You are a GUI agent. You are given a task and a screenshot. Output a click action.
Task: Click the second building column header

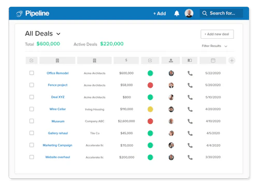click(94, 60)
